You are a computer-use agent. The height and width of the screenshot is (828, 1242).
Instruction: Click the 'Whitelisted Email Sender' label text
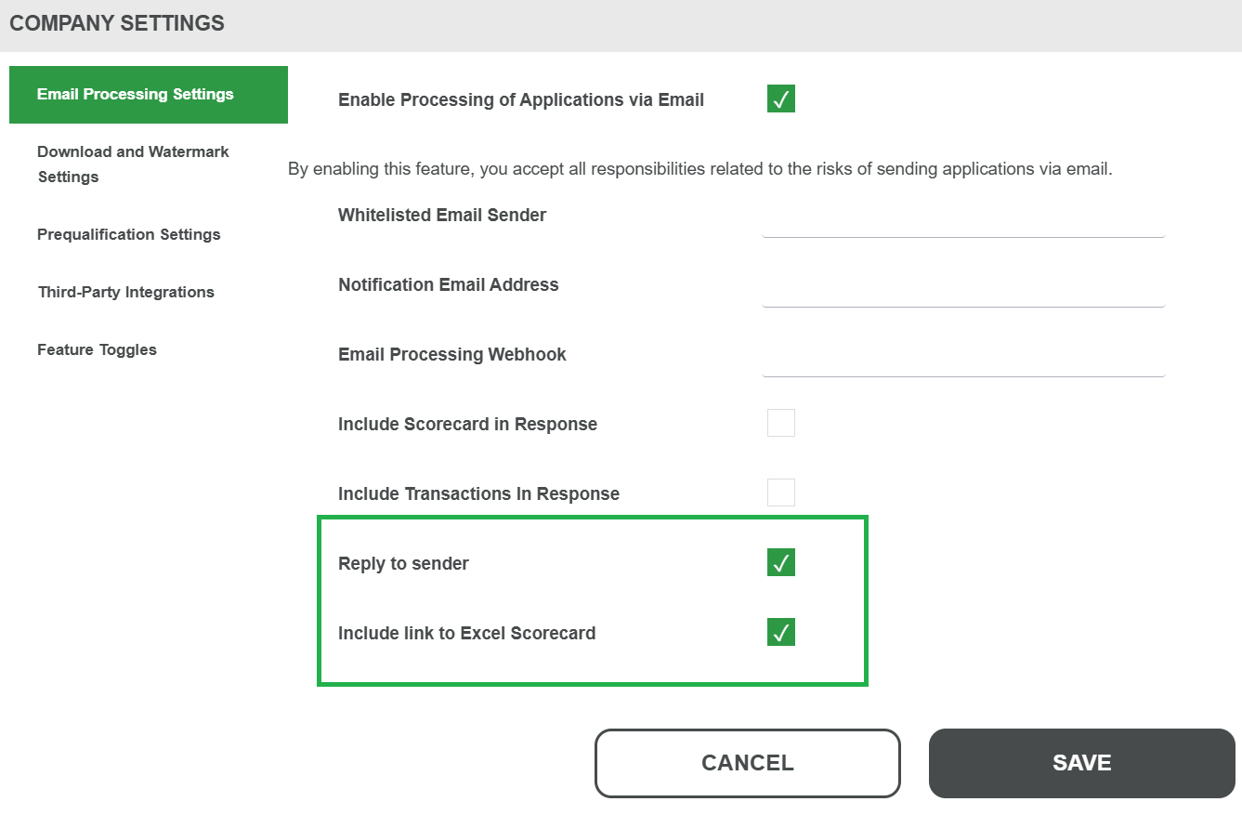coord(442,215)
